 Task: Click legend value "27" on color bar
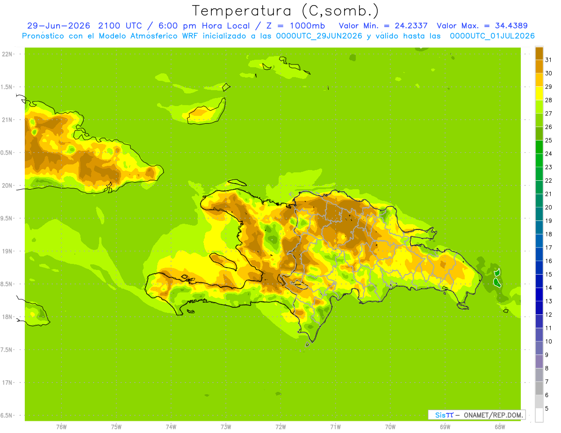(548, 113)
